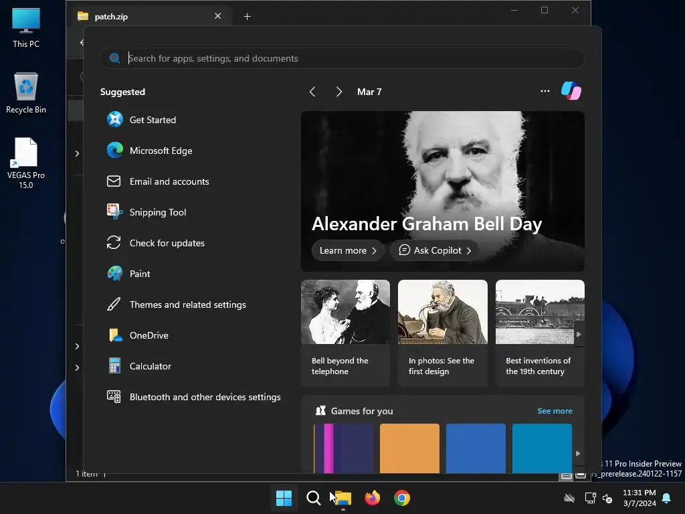Click the Ask Copilot button

coord(434,250)
